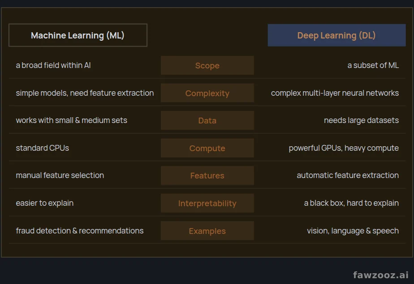
Task: Select text 'a subset of ML'
Action: [373, 65]
